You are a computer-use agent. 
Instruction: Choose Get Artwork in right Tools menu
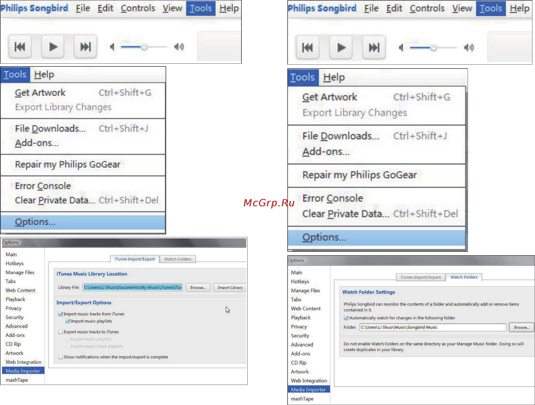(377, 97)
